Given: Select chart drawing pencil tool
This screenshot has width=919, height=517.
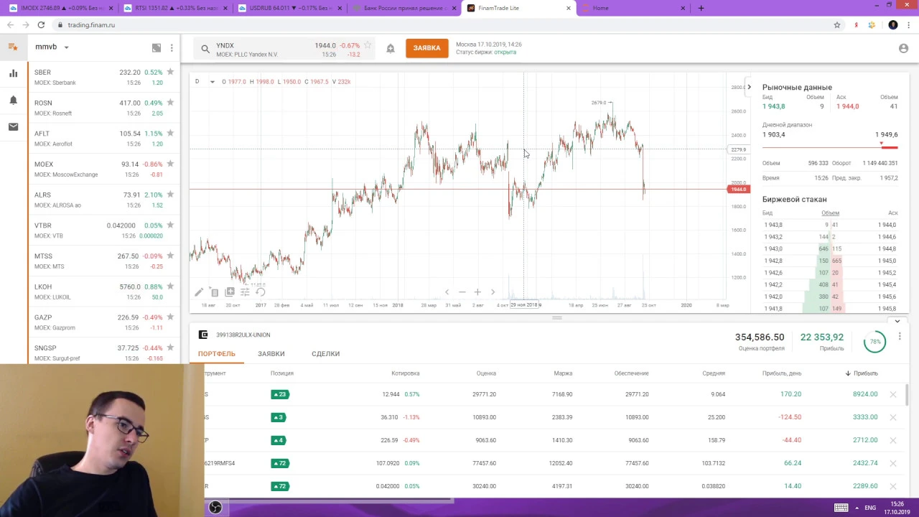Looking at the screenshot, I should click(x=199, y=292).
